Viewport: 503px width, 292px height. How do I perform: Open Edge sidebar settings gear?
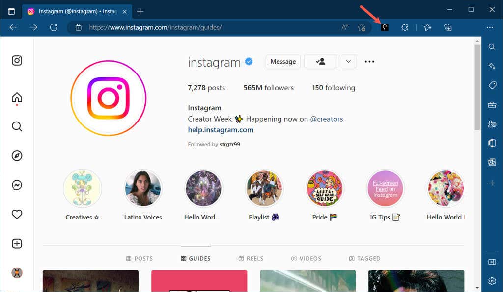click(492, 281)
